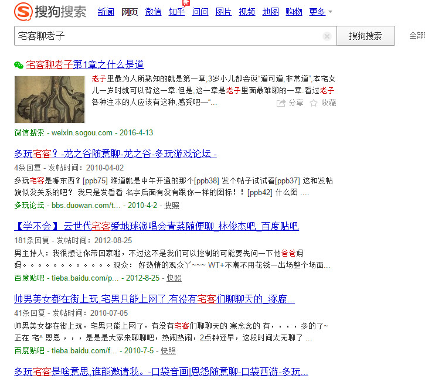The image size is (425, 382).
Task: Open result 多玩宅客是啥意思,谁能邀请我
Action: click(x=161, y=371)
